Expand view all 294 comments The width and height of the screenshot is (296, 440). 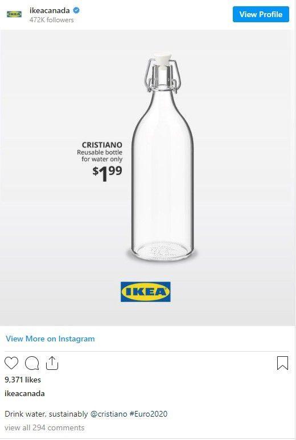44,427
